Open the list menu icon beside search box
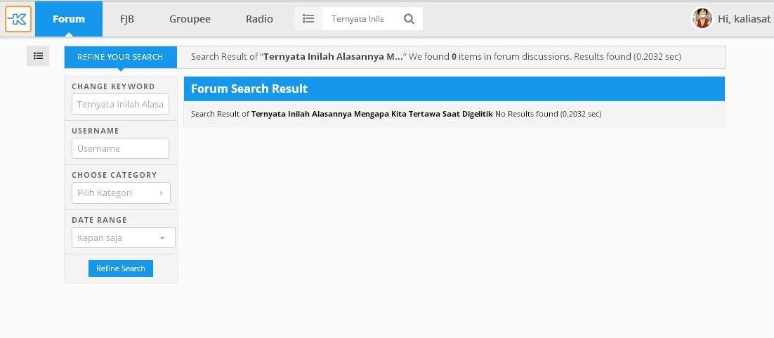The width and height of the screenshot is (774, 338). point(308,19)
